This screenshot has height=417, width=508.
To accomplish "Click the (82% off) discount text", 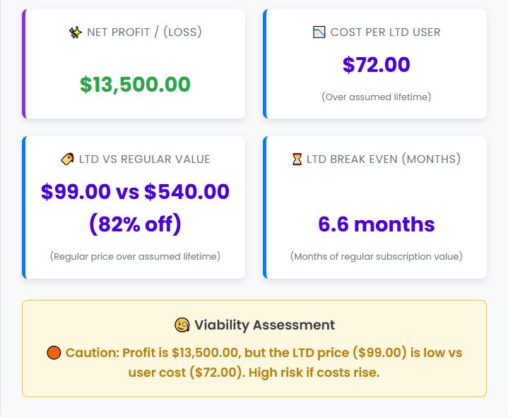I will (x=135, y=224).
